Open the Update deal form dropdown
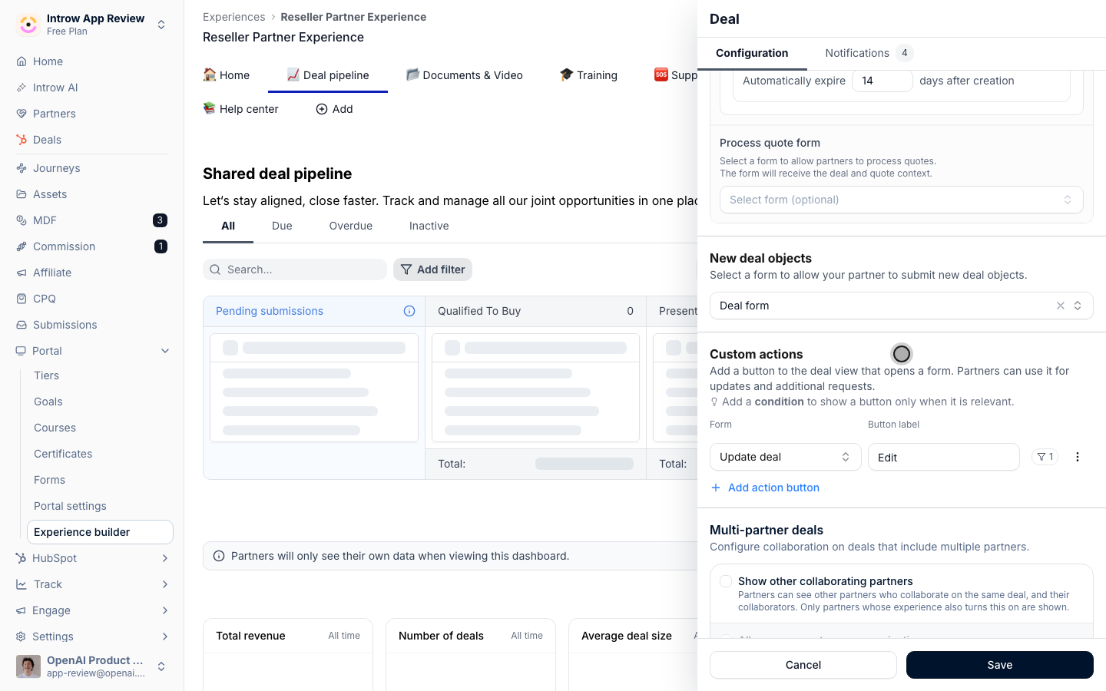This screenshot has height=691, width=1106. (785, 457)
